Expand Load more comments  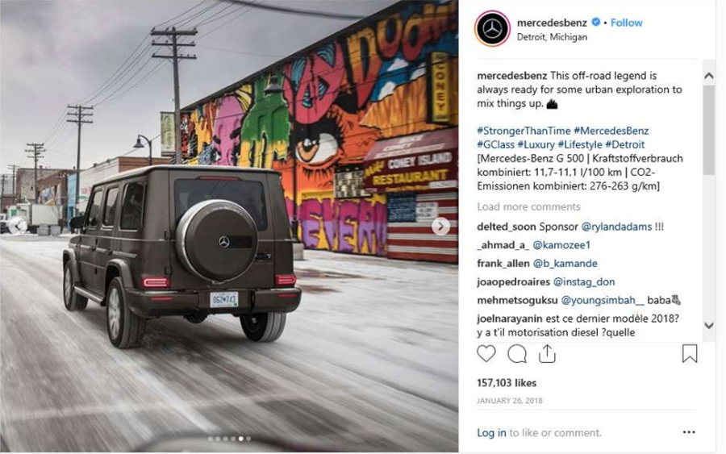pos(528,206)
